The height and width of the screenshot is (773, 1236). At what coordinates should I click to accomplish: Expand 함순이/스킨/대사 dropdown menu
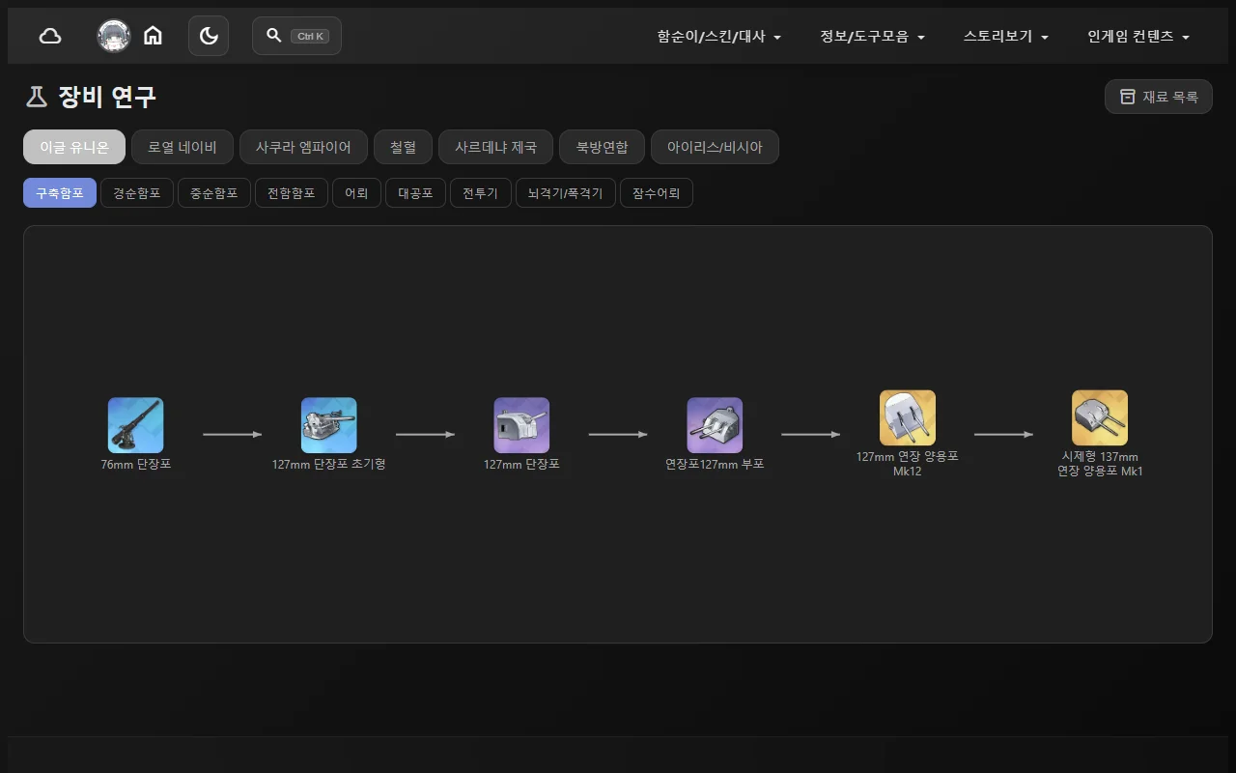tap(719, 37)
